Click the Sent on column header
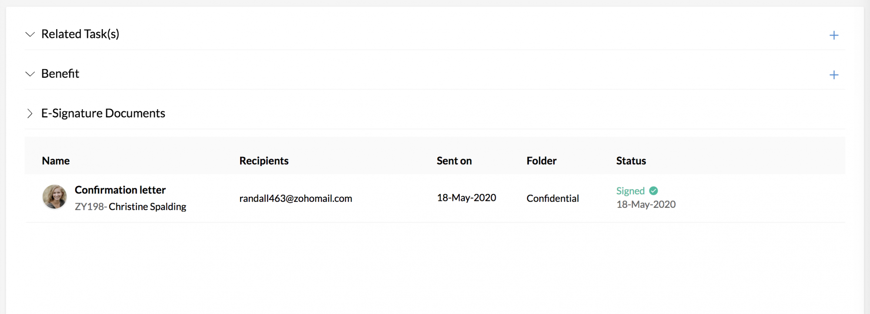The height and width of the screenshot is (314, 870). click(454, 161)
